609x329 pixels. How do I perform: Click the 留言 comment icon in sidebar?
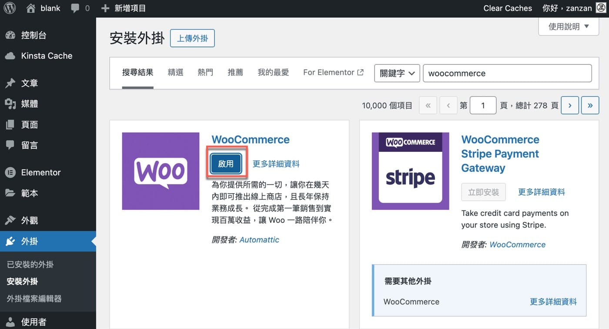point(10,145)
